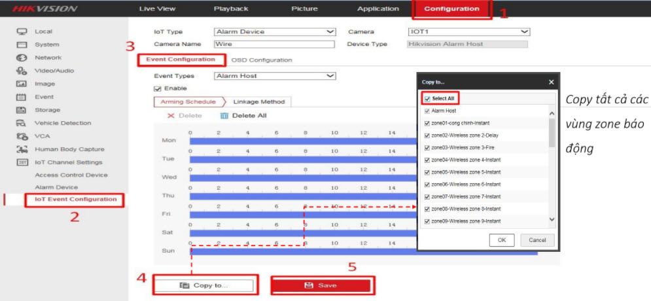Toggle zone06-Wireless zone 6-Instant checkbox
This screenshot has width=651, height=301.
(x=427, y=185)
